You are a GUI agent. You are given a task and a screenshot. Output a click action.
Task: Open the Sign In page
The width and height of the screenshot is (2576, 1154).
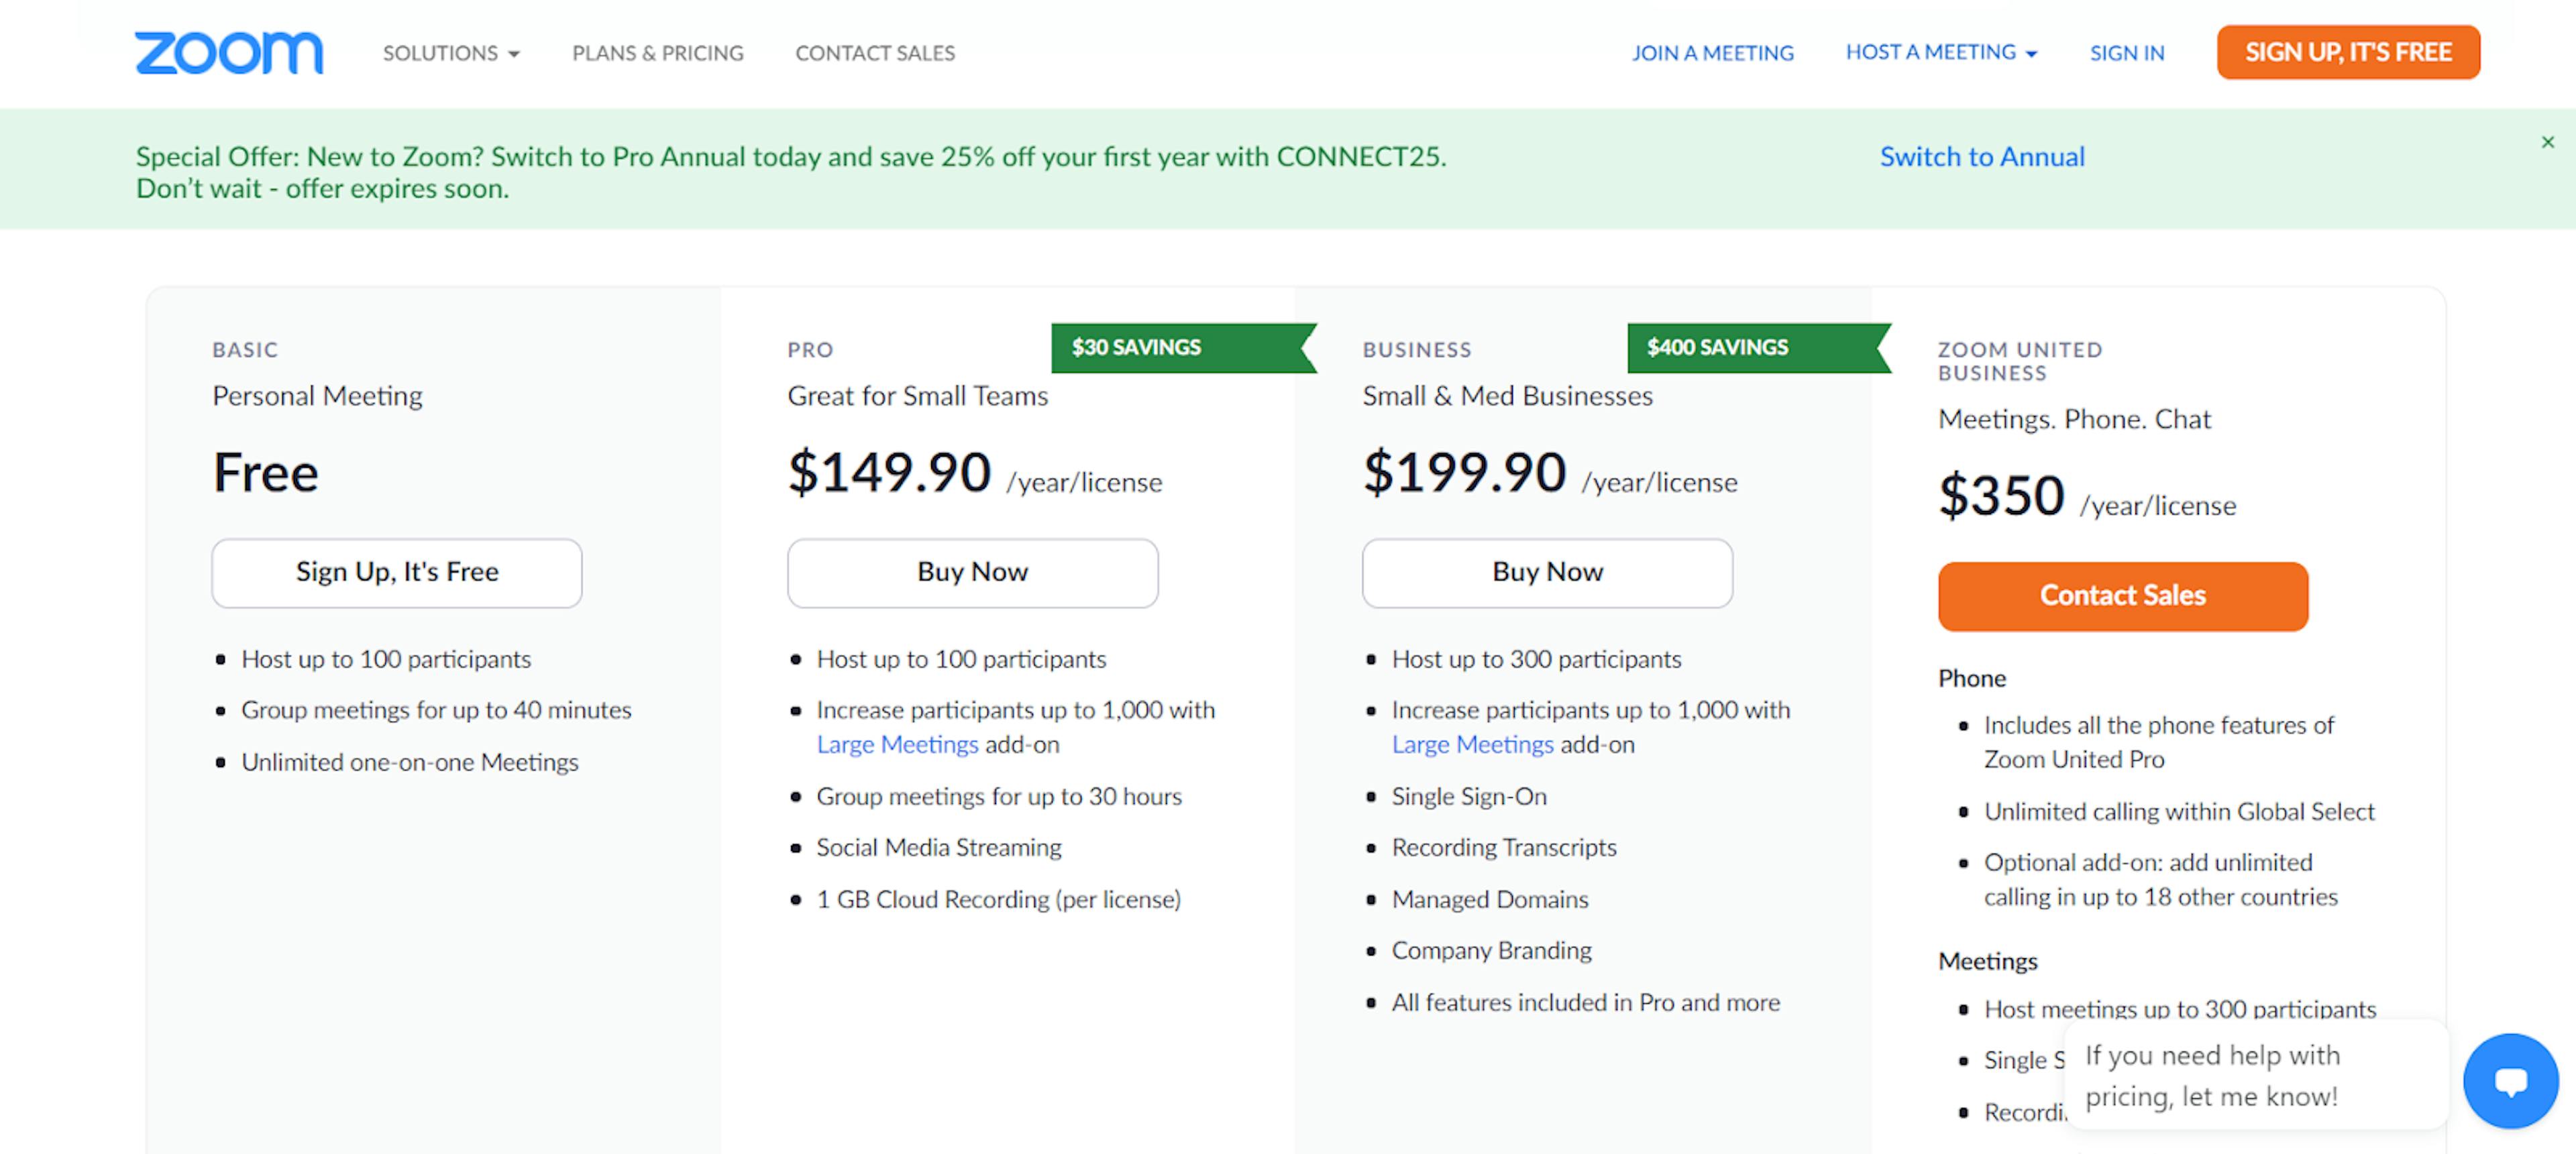click(x=2127, y=53)
